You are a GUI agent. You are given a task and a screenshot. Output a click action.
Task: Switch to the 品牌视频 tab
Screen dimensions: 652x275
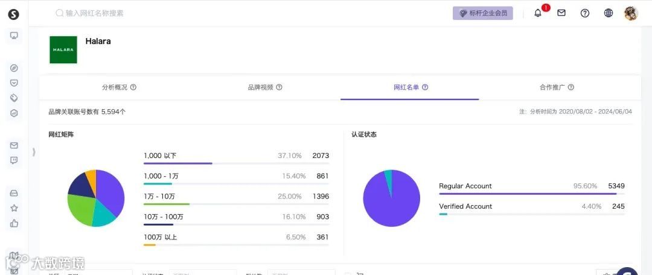click(x=261, y=87)
